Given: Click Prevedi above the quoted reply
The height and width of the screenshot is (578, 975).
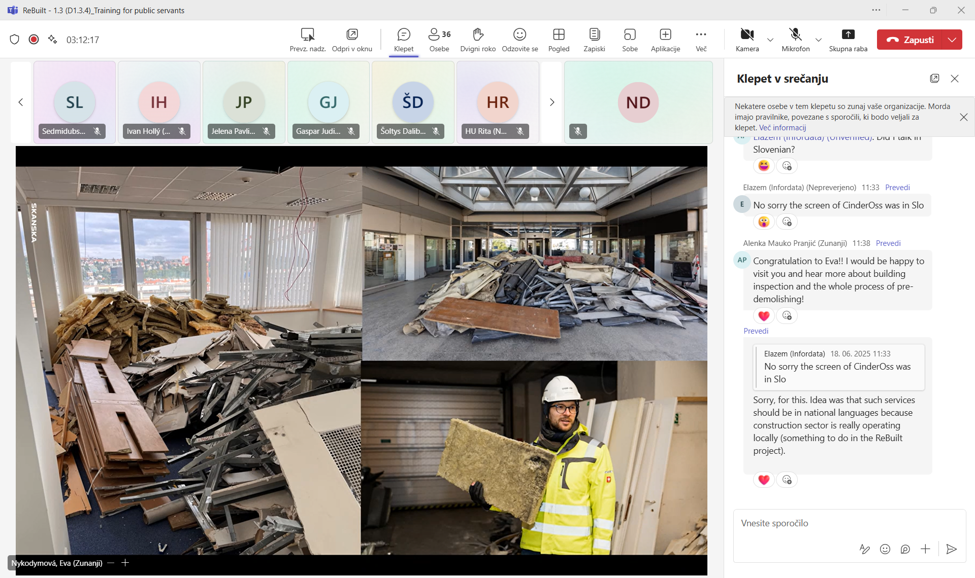Looking at the screenshot, I should tap(756, 331).
